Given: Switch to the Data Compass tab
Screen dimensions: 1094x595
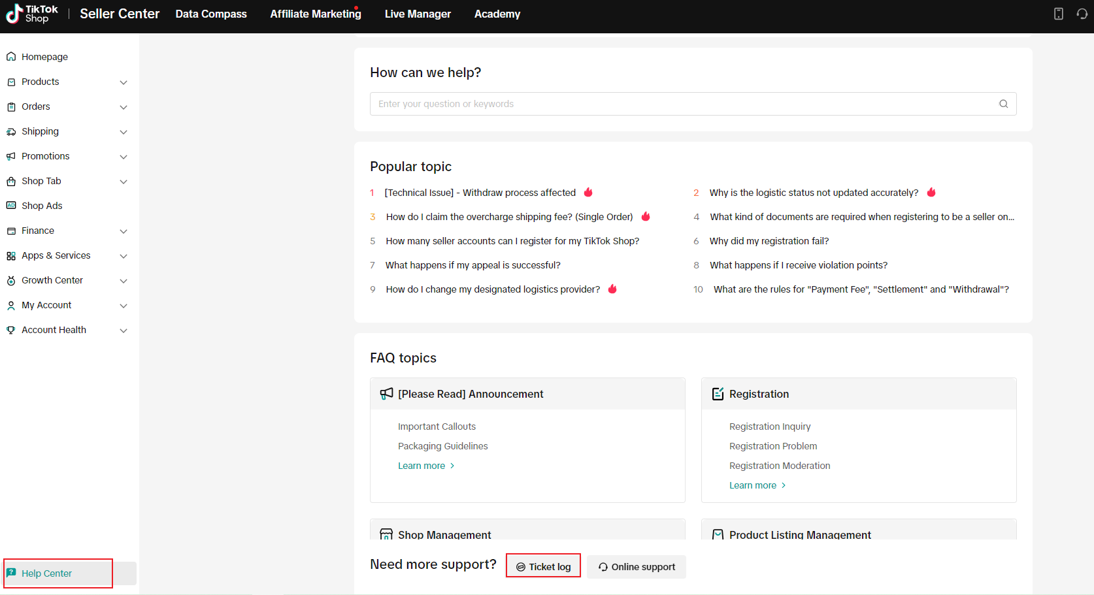Looking at the screenshot, I should 210,13.
